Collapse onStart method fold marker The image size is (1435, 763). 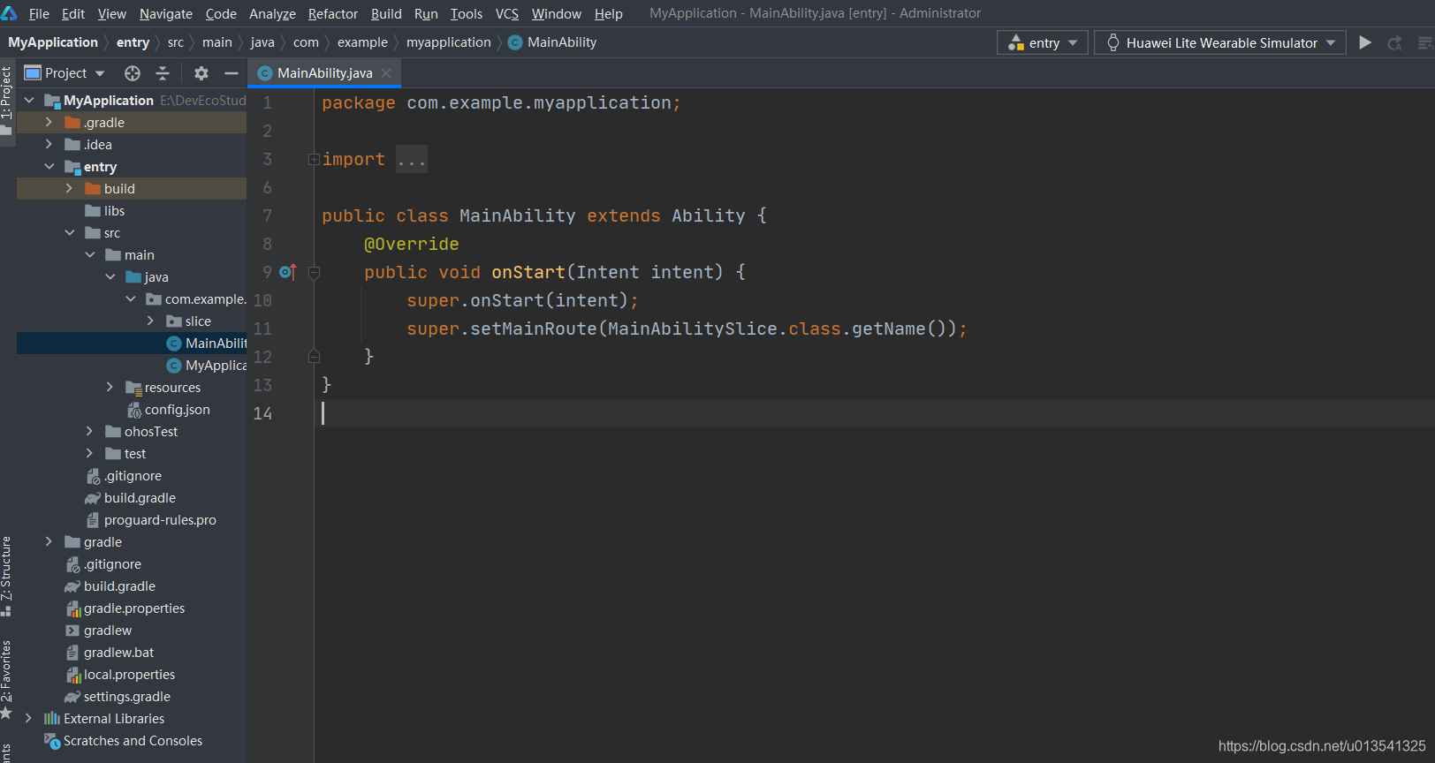coord(314,273)
